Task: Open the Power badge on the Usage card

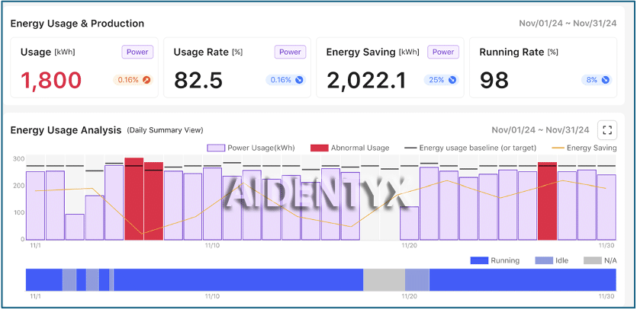Action: point(137,52)
